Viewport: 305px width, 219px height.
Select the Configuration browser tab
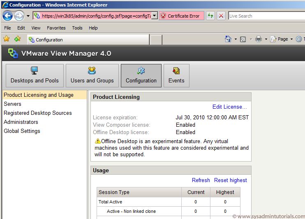(x=88, y=40)
